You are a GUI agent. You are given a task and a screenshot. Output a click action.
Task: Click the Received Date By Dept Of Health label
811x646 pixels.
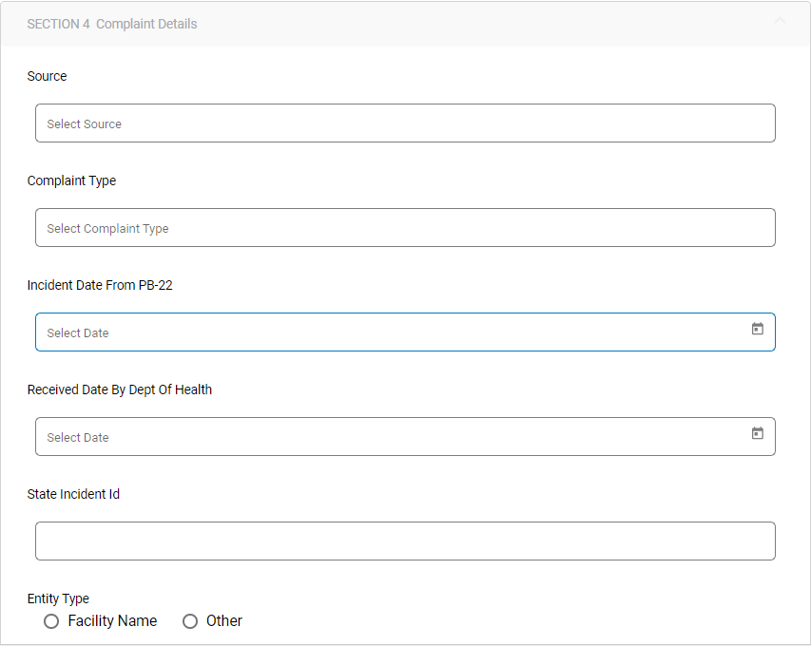(120, 389)
